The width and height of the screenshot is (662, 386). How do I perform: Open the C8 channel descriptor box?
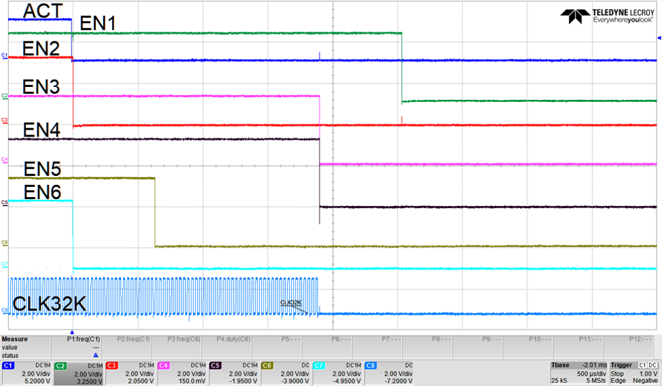(x=388, y=373)
